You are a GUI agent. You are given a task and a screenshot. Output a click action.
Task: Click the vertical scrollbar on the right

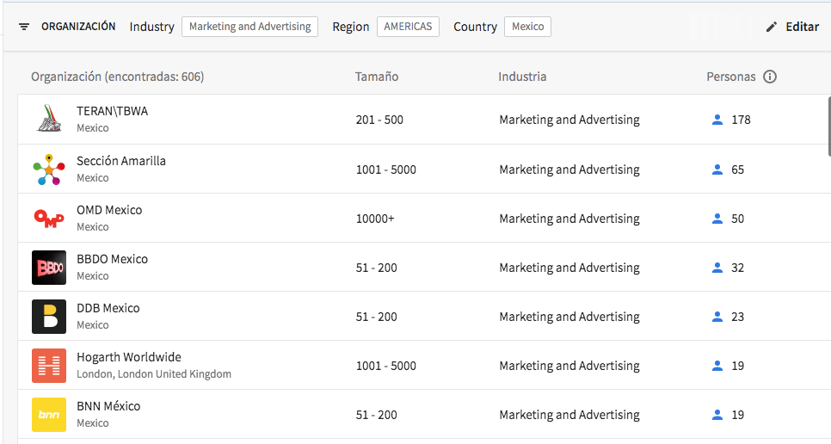click(x=828, y=120)
